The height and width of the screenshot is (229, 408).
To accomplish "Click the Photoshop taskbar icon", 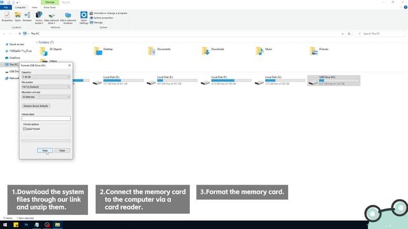I will point(26,225).
